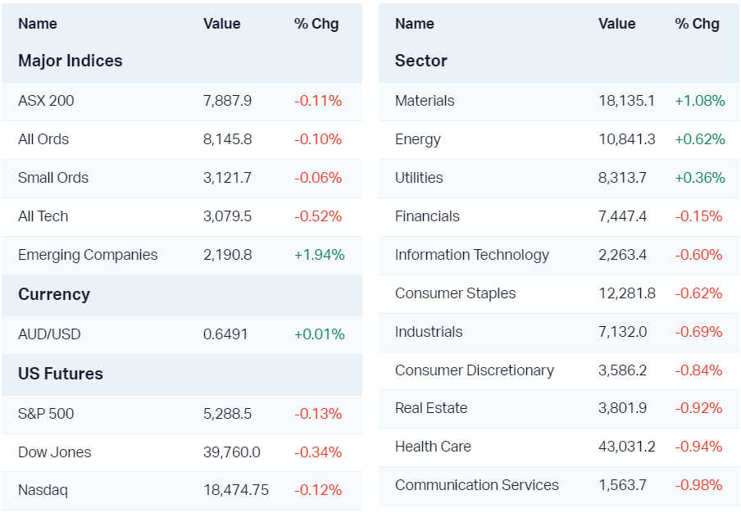
Task: Open the All Ords index row
Action: coord(43,139)
